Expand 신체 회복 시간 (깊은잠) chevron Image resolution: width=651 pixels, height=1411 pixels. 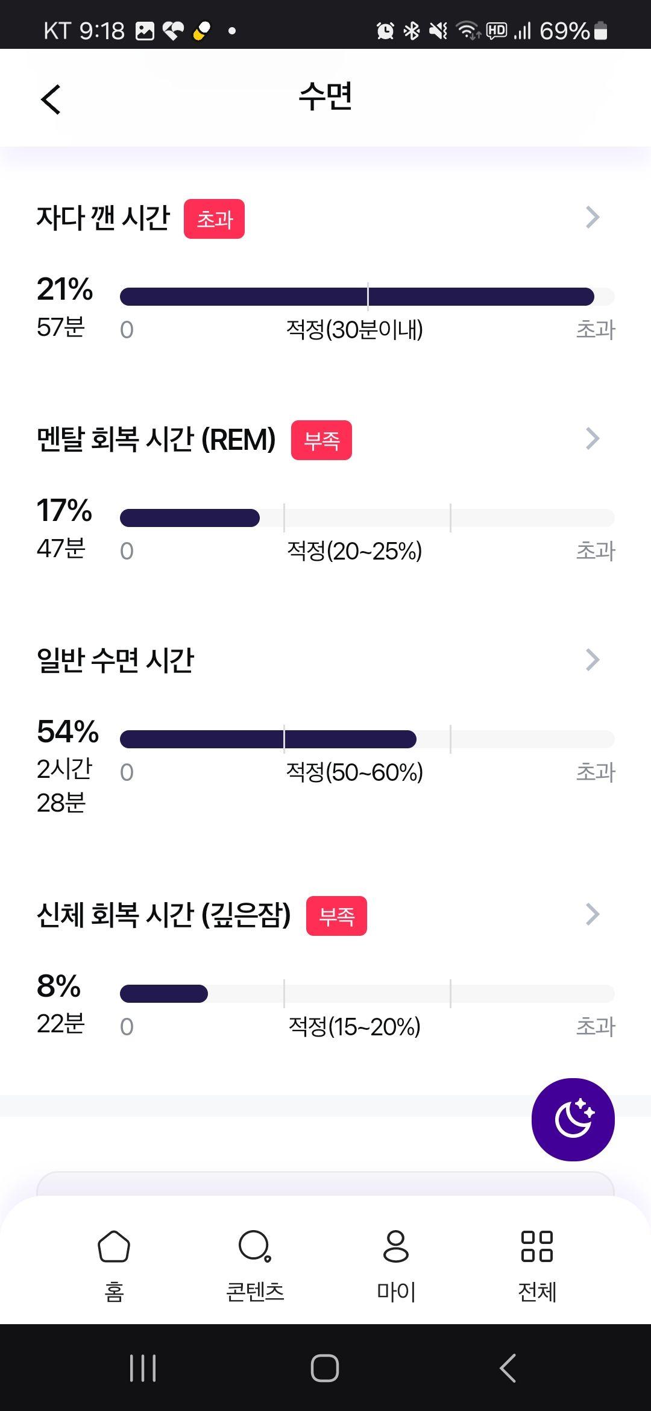tap(593, 914)
